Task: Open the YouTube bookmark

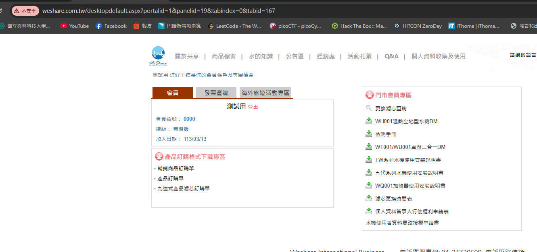Action: pos(75,26)
